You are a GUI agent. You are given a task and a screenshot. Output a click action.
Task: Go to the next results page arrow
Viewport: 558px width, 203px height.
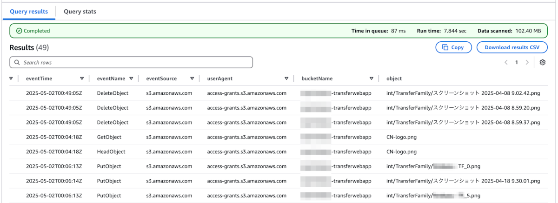[x=527, y=62]
